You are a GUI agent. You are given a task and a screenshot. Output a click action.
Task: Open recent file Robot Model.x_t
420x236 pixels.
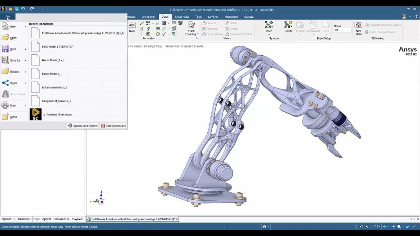77,74
